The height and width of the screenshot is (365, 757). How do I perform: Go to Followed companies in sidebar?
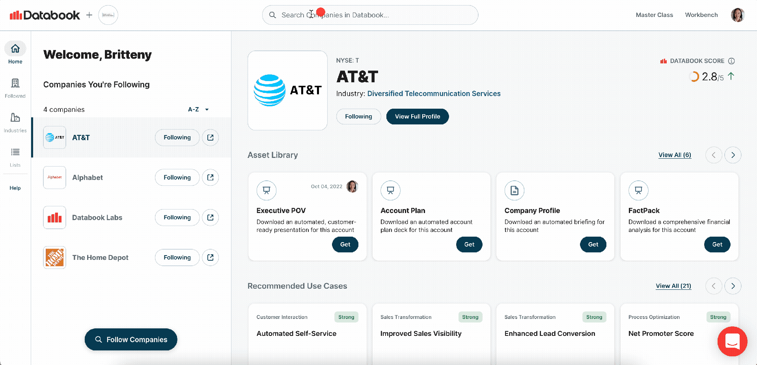[15, 87]
